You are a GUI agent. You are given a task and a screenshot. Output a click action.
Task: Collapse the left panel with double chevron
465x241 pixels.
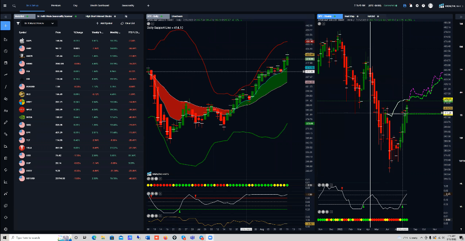(6, 17)
